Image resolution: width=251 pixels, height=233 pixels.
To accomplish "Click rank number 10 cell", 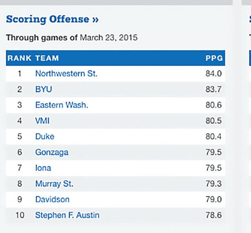I will [x=20, y=215].
